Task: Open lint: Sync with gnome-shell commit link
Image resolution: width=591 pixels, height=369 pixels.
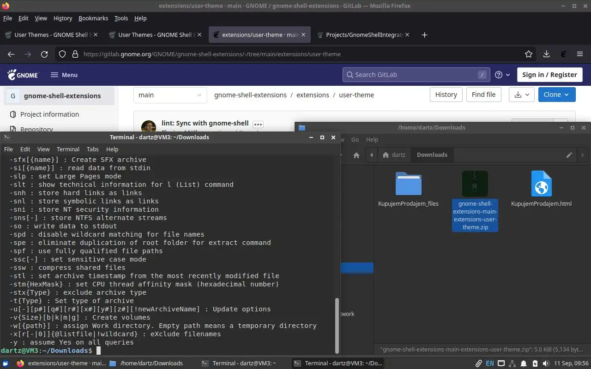Action: [205, 123]
